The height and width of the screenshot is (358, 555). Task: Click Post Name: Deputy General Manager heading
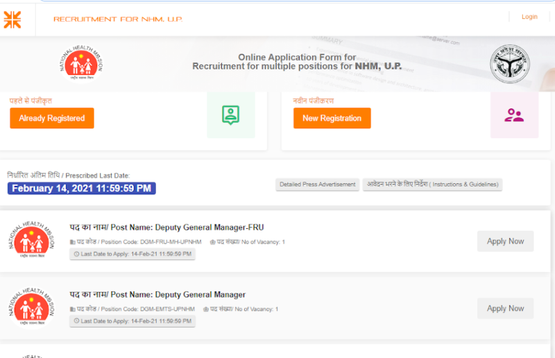[157, 295]
